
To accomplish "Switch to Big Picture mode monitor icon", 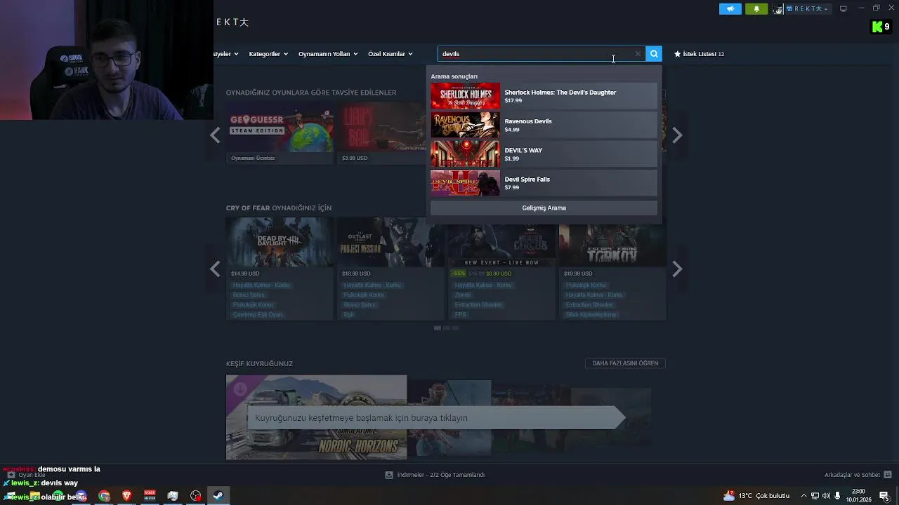I will pos(844,8).
